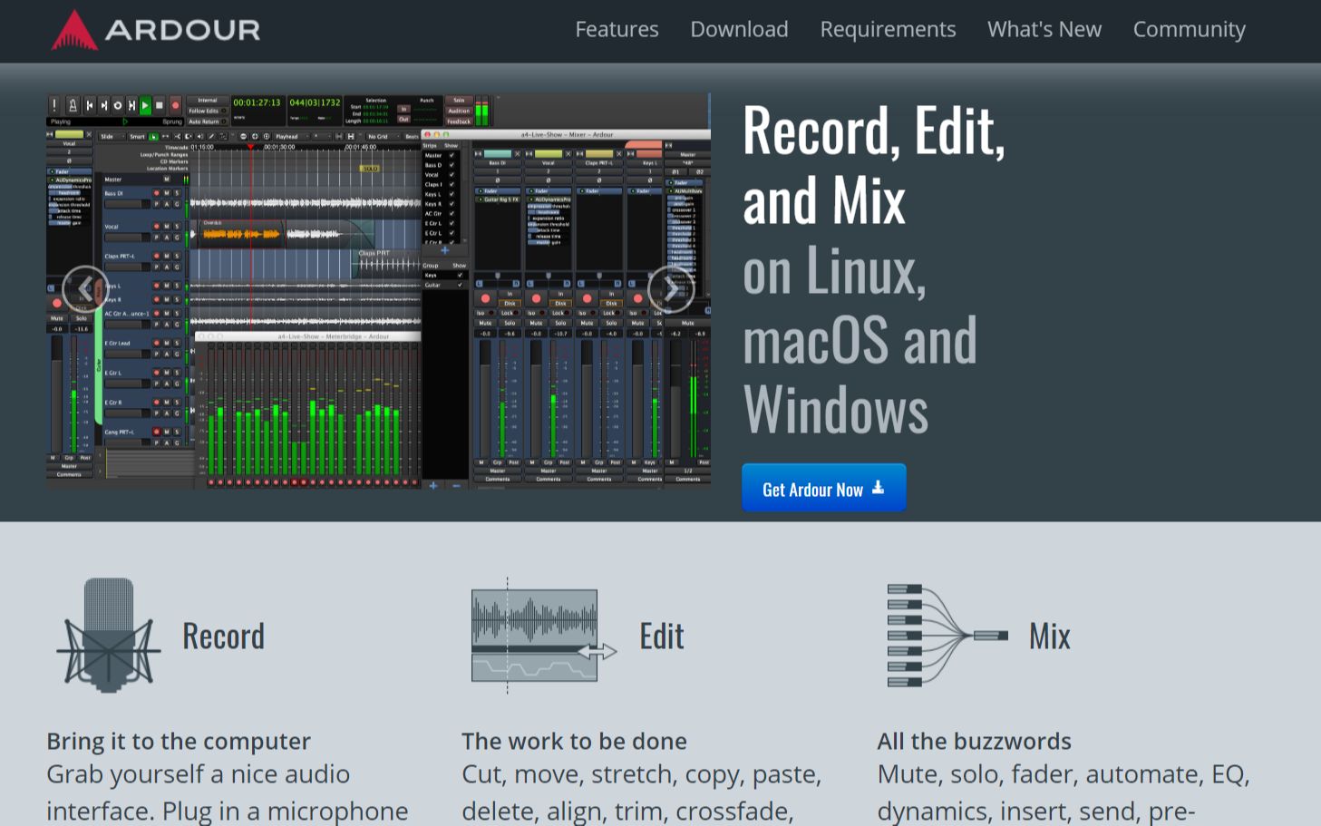Click the Ardour red triangle logo

tap(74, 30)
